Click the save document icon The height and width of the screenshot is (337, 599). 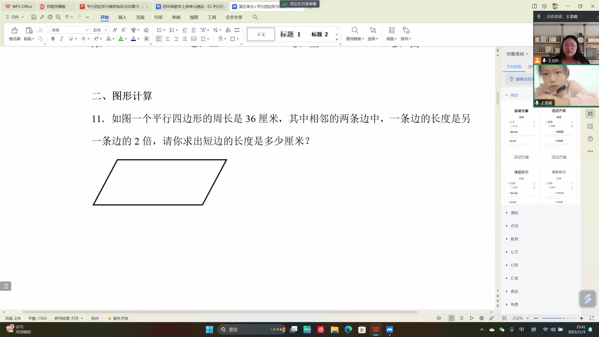click(34, 17)
